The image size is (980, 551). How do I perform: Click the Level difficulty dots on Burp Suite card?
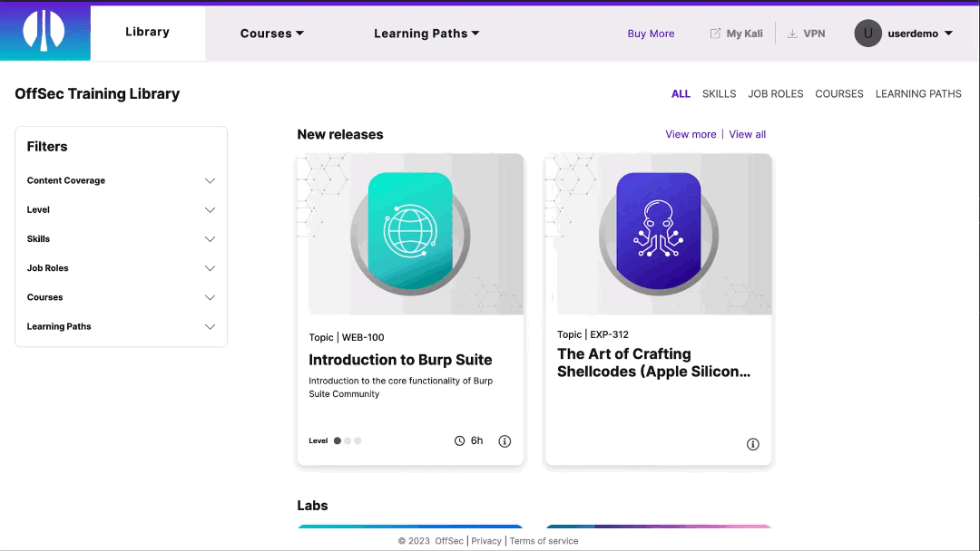pyautogui.click(x=348, y=440)
